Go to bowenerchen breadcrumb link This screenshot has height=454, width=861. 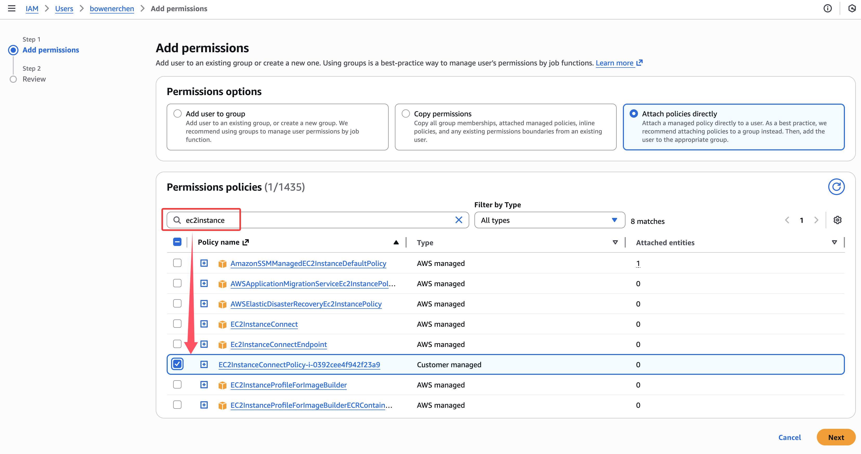tap(112, 9)
